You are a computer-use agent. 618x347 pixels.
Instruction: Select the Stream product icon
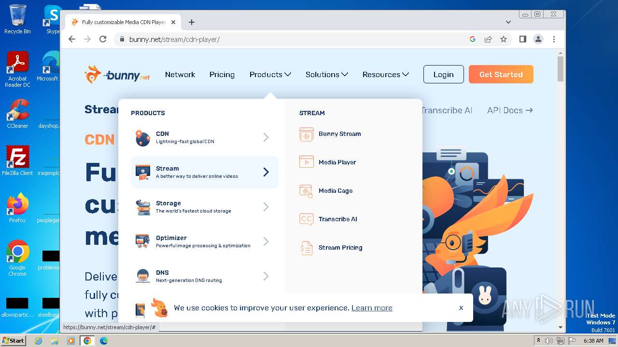click(x=142, y=173)
